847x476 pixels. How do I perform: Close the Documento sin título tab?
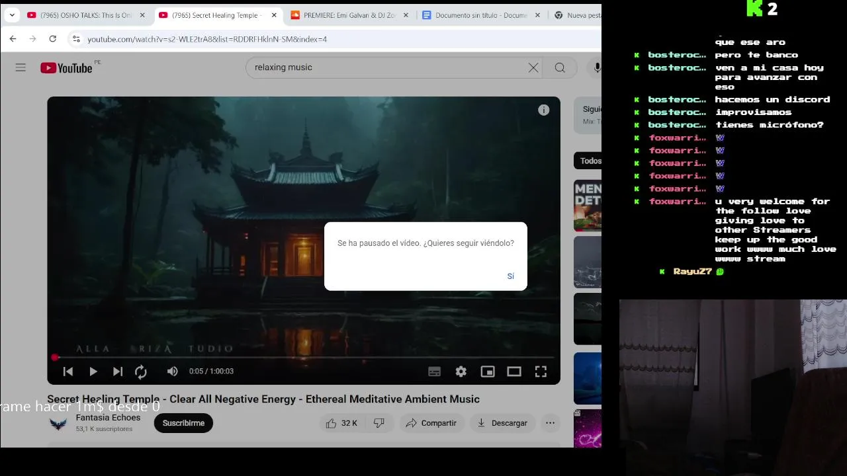[538, 15]
